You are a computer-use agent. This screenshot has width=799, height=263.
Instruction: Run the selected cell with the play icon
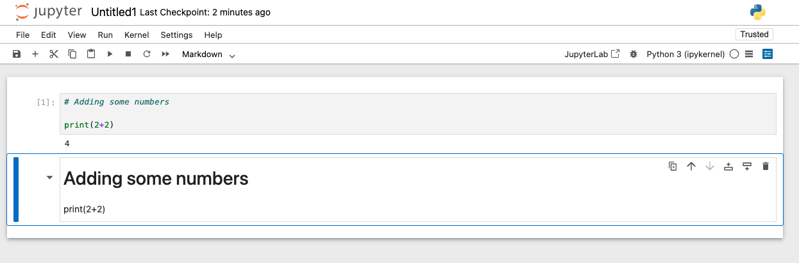click(x=110, y=55)
